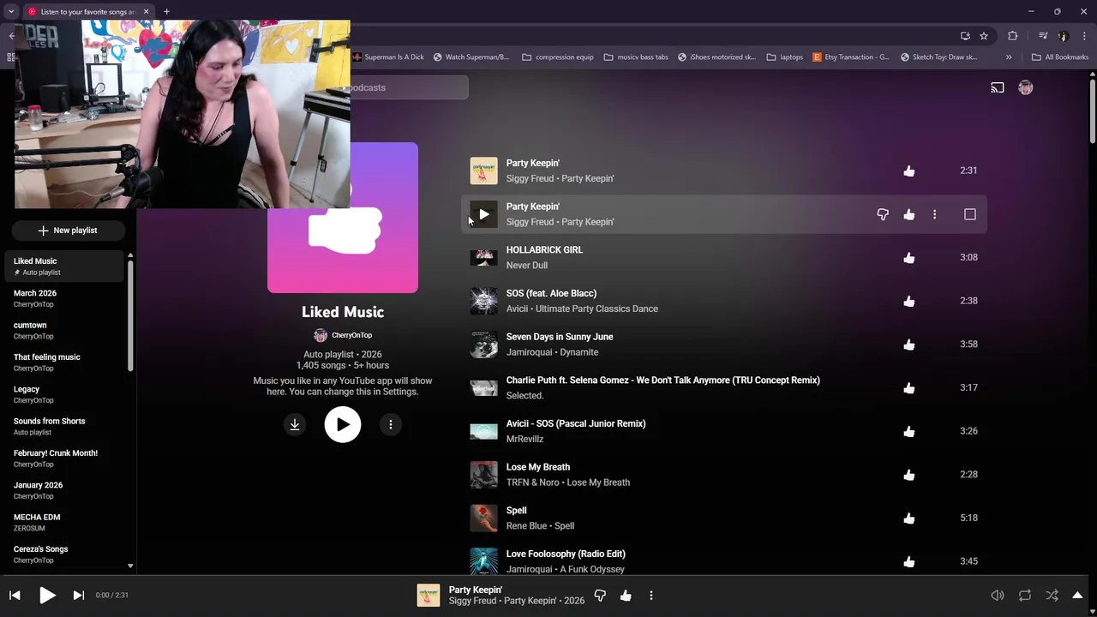Dislike the current song in player bar
The height and width of the screenshot is (617, 1097).
coord(600,596)
